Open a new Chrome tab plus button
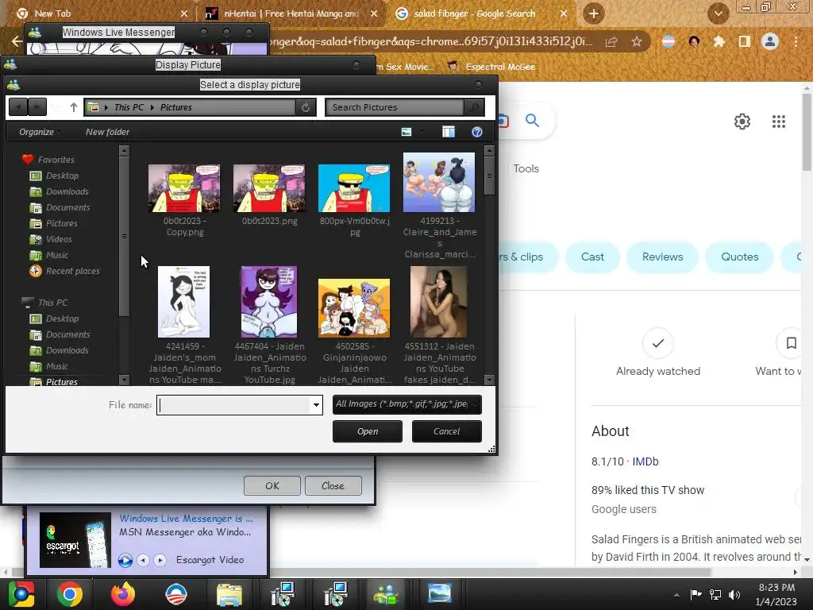This screenshot has width=813, height=610. (x=594, y=14)
